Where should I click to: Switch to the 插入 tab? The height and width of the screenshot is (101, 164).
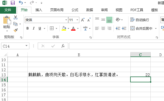[39, 10]
